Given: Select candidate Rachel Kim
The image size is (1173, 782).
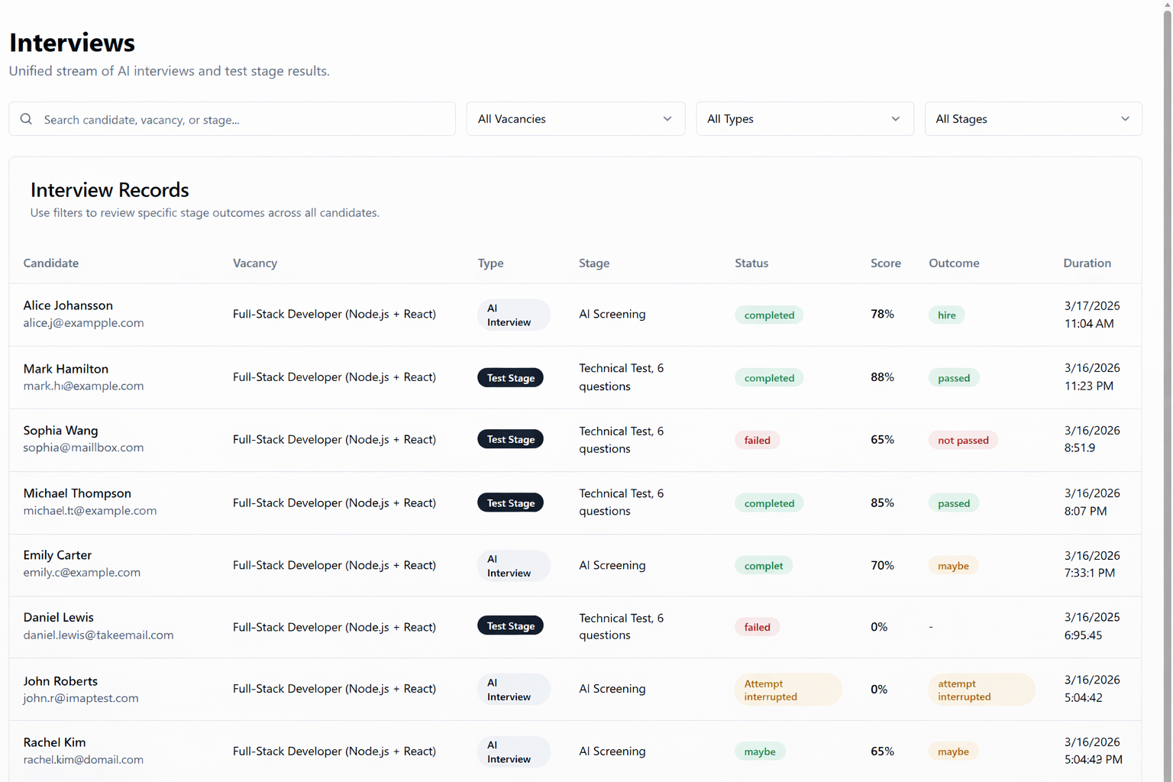Looking at the screenshot, I should pyautogui.click(x=54, y=742).
